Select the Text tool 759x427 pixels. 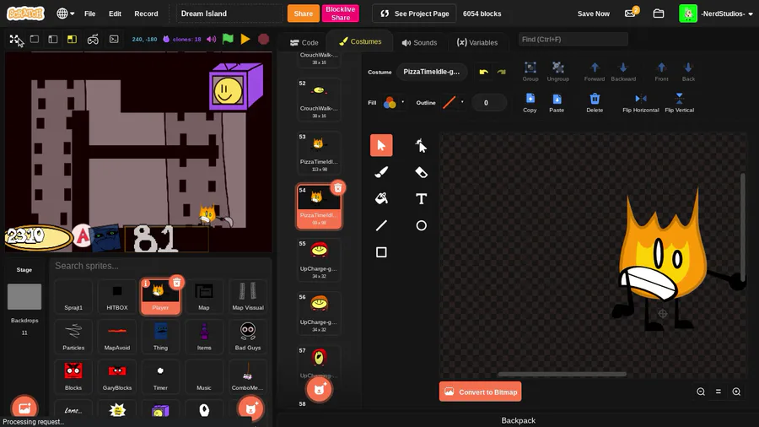tap(421, 198)
